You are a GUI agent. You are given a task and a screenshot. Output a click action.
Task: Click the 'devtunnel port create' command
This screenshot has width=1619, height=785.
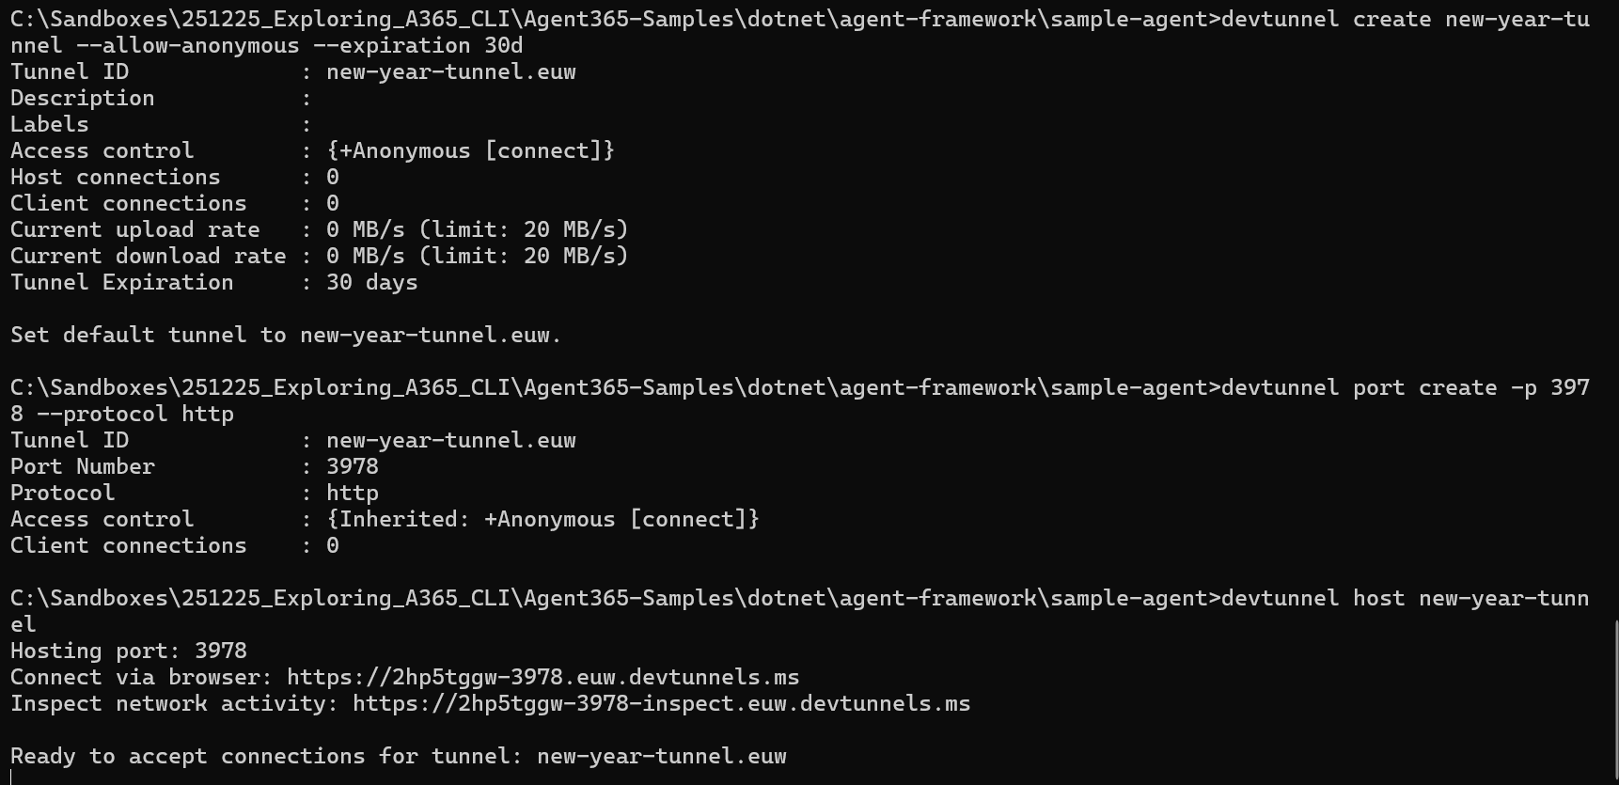pos(1405,387)
